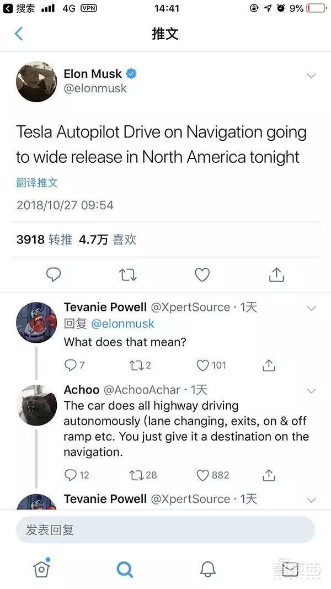Viewport: 331px width, 589px height.
Task: Retweet the Tesla Autopilot tweet
Action: (x=128, y=274)
